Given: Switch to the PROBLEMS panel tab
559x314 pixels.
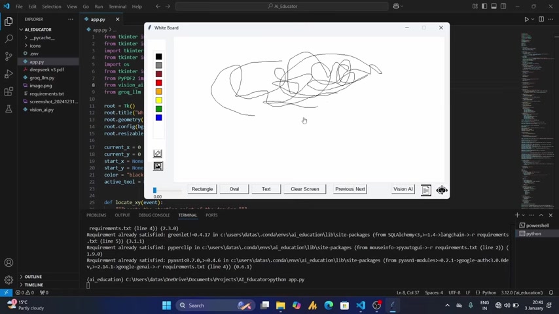Looking at the screenshot, I should tap(96, 215).
